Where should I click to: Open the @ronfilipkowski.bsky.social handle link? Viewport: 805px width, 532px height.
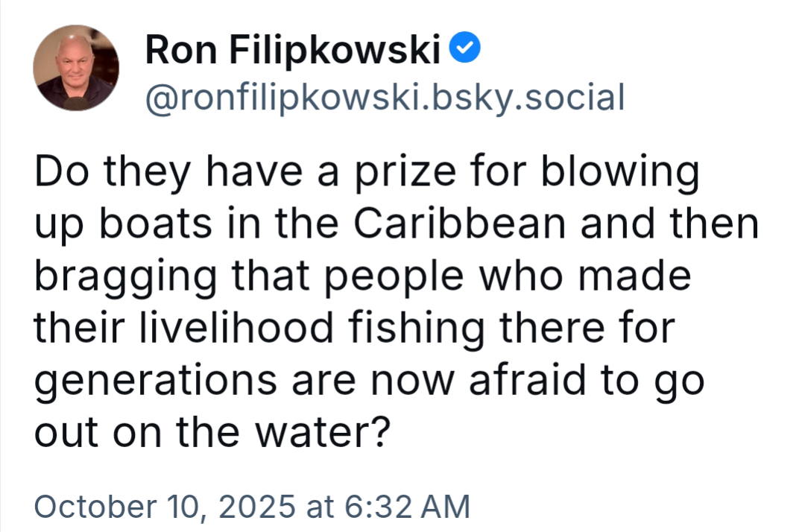coord(384,98)
